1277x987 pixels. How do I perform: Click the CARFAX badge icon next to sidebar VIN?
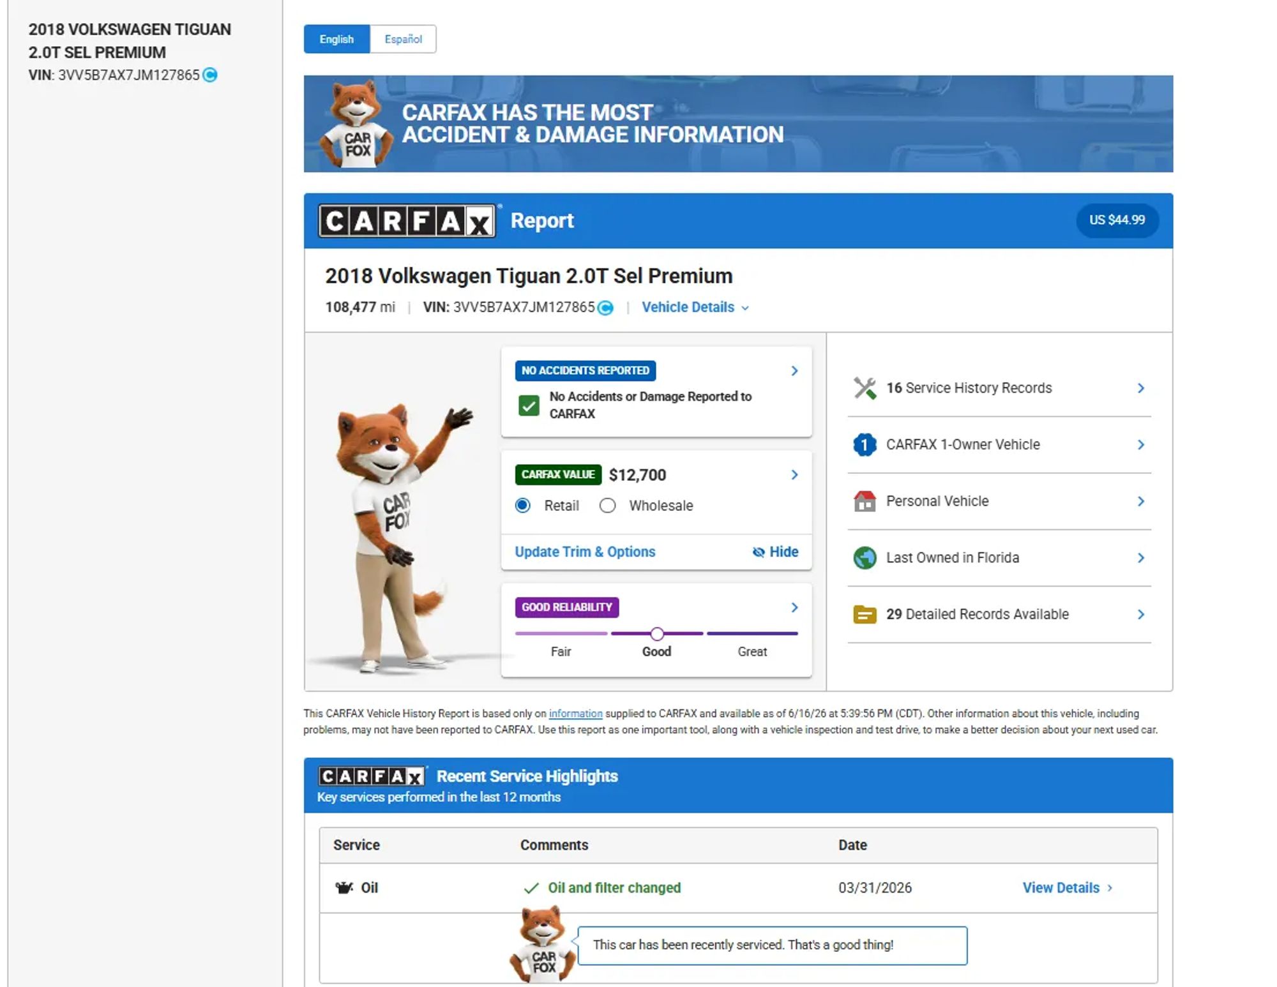click(x=210, y=75)
